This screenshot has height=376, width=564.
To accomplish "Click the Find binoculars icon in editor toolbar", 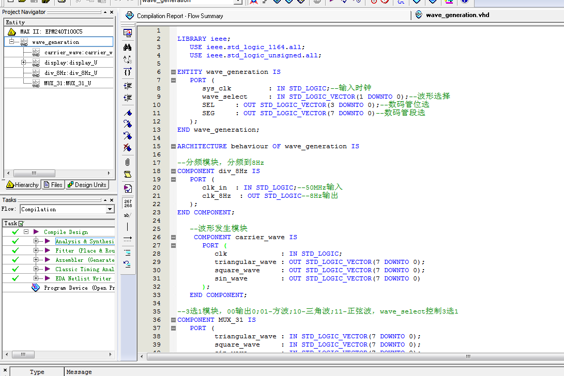I will click(128, 47).
